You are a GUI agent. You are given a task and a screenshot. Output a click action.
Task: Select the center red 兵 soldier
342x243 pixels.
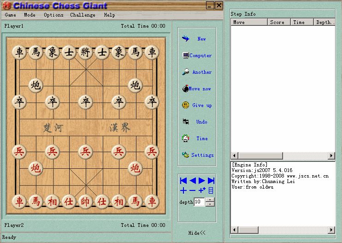tap(86, 152)
